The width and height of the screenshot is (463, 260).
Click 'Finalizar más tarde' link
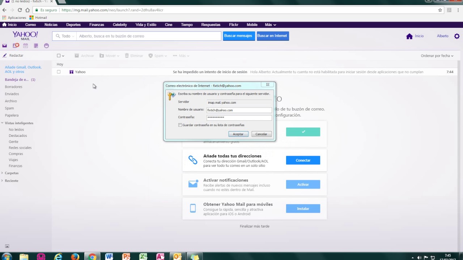pyautogui.click(x=254, y=226)
